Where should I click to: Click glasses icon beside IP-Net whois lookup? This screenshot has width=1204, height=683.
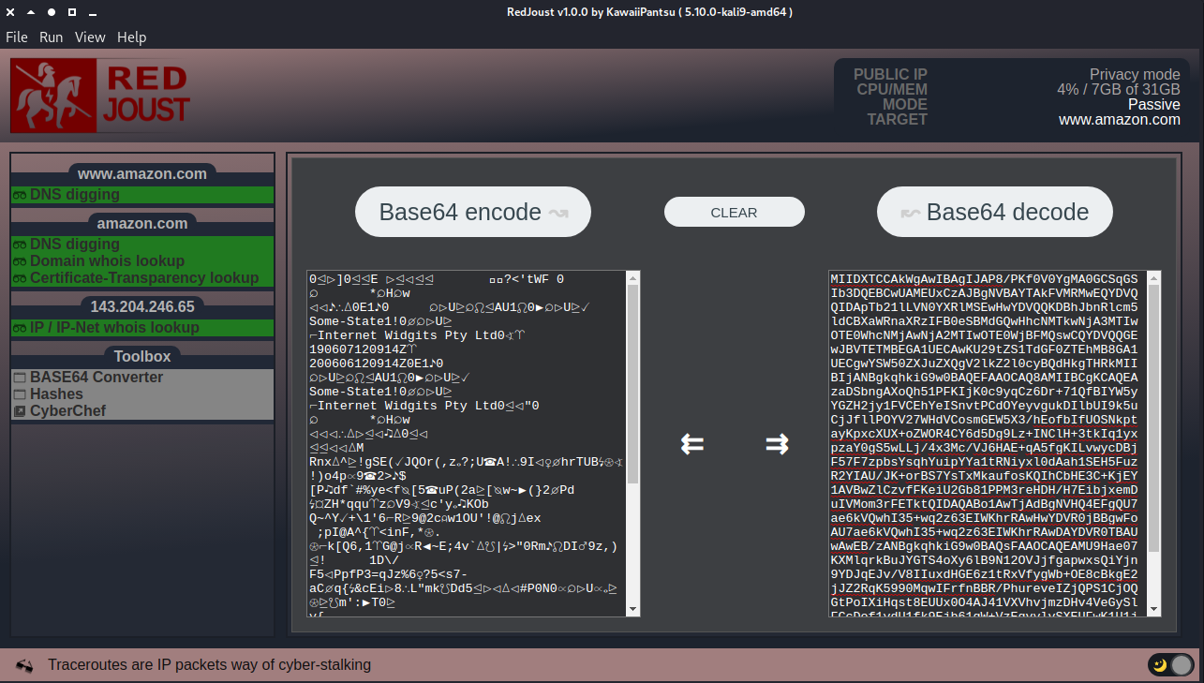coord(20,328)
